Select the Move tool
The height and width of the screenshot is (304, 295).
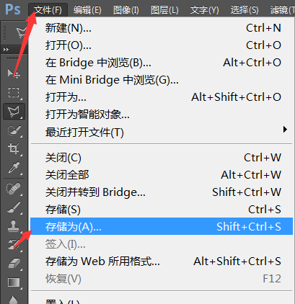tap(14, 73)
